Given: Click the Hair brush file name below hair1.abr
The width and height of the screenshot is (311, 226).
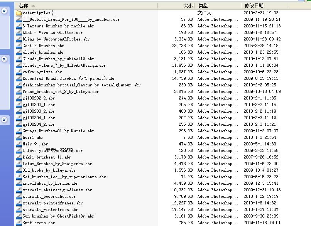Looking at the screenshot, I should [35, 144].
